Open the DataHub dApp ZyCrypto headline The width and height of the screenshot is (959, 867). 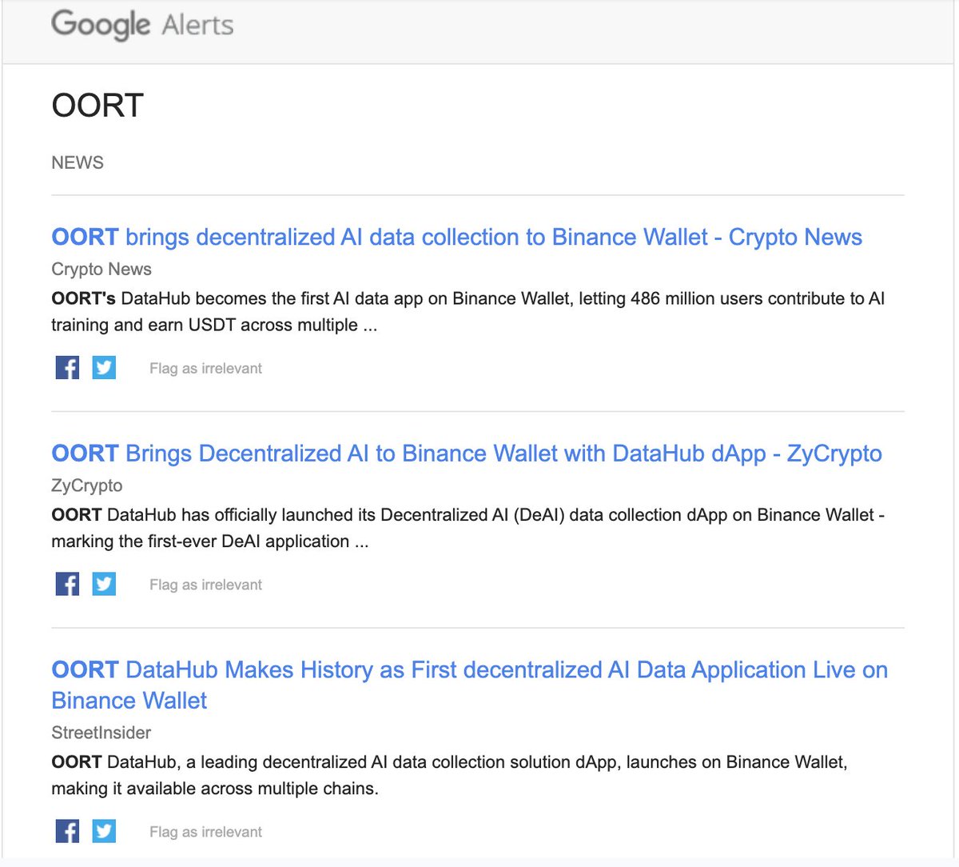(466, 453)
